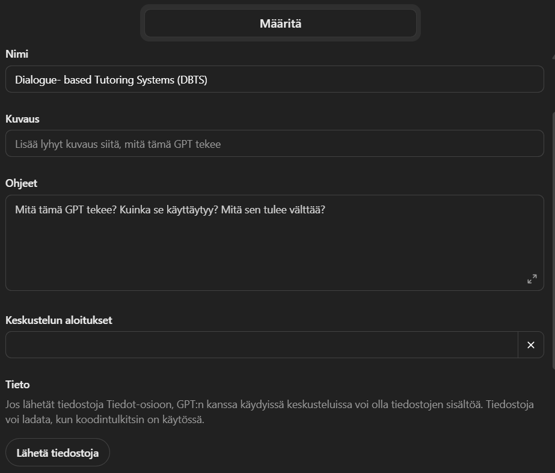555x473 pixels.
Task: Focus the Kuvaus description input field
Action: click(275, 144)
